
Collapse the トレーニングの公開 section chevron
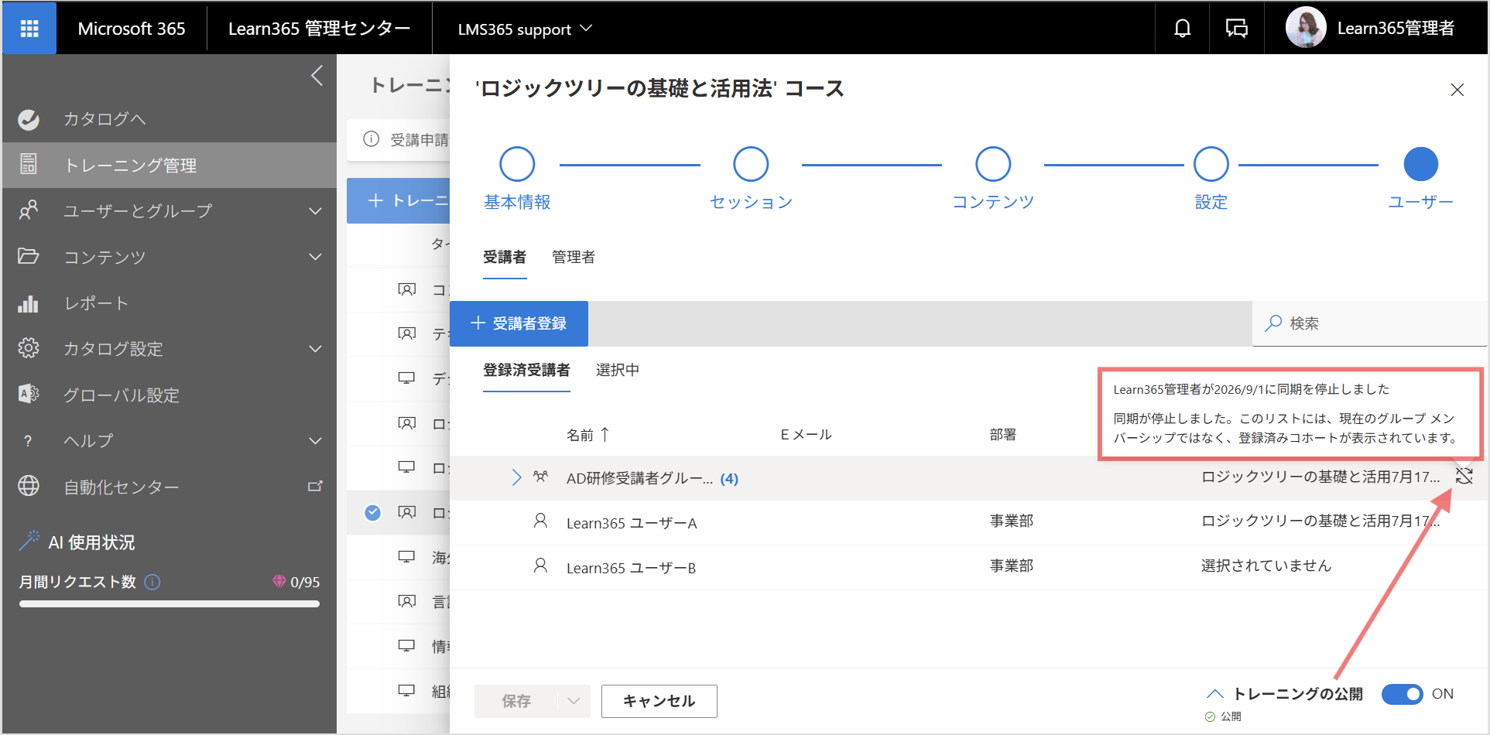(1214, 694)
